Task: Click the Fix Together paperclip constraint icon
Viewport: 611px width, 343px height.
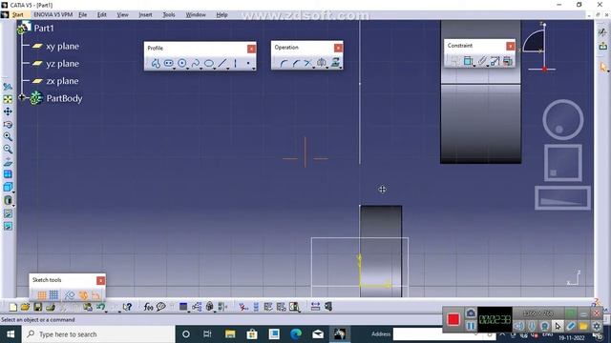Action: 482,61
